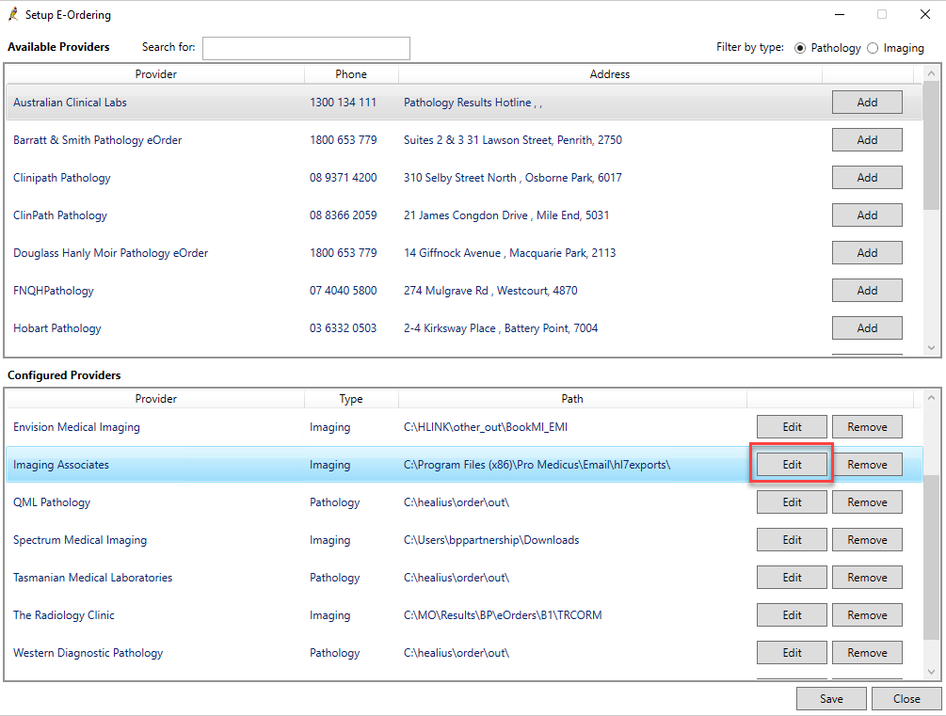
Task: Edit Envision Medical Imaging configuration
Action: point(792,427)
